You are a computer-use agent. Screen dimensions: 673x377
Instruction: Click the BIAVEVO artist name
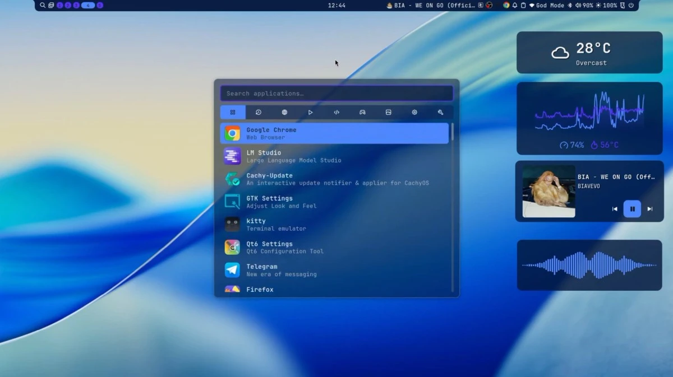pyautogui.click(x=588, y=186)
